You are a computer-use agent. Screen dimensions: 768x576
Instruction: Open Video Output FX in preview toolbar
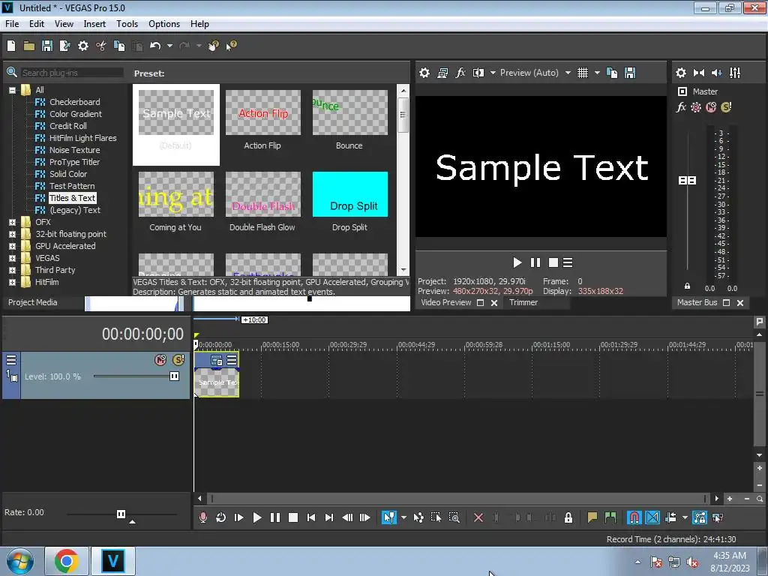(x=460, y=73)
